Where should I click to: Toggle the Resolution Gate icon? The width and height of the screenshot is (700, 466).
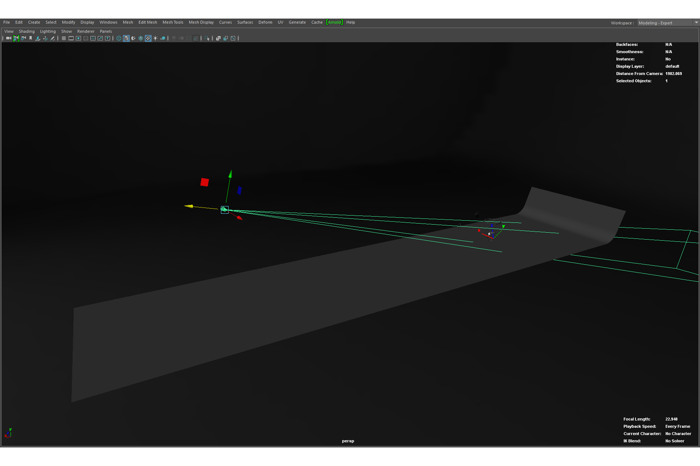(78, 38)
